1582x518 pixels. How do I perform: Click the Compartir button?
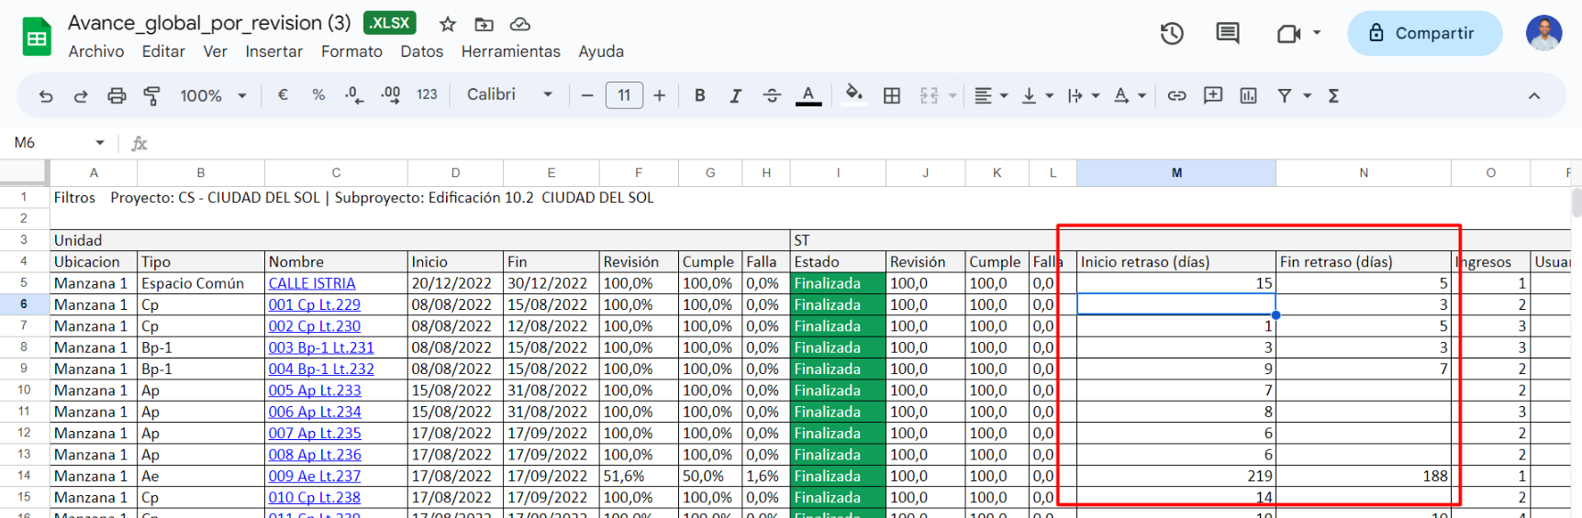click(1423, 34)
